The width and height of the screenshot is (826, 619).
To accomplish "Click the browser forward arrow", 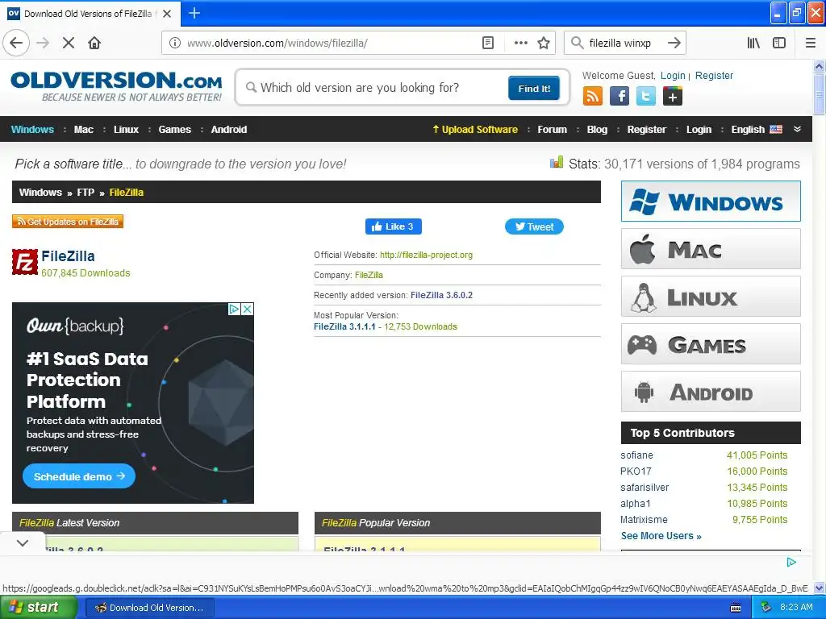I will tap(43, 43).
